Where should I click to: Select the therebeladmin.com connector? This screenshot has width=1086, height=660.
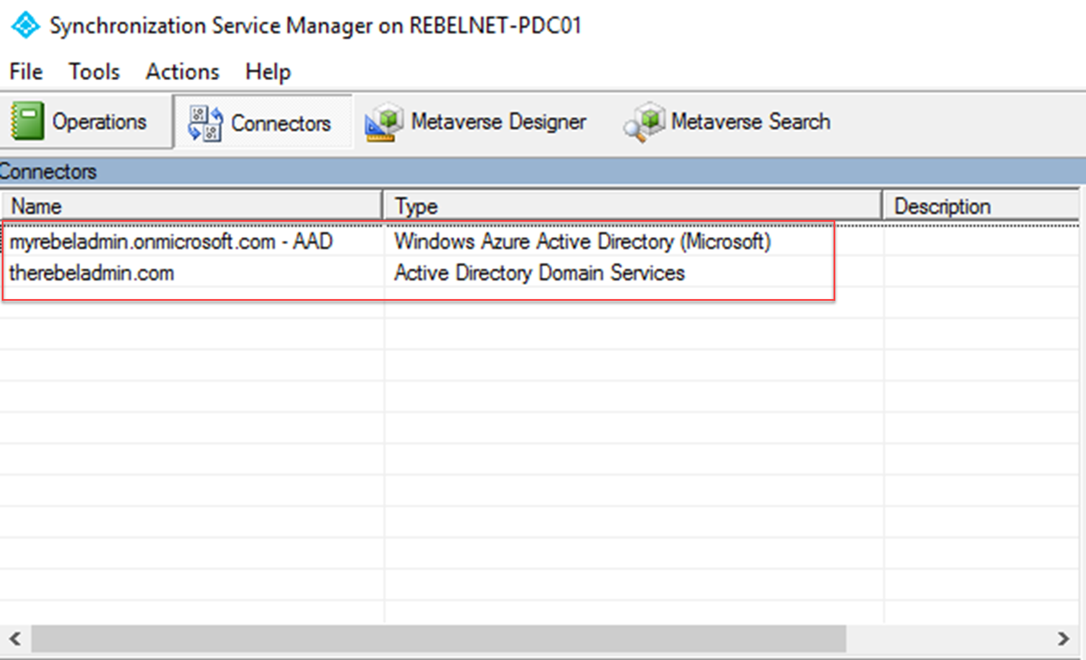[x=91, y=273]
